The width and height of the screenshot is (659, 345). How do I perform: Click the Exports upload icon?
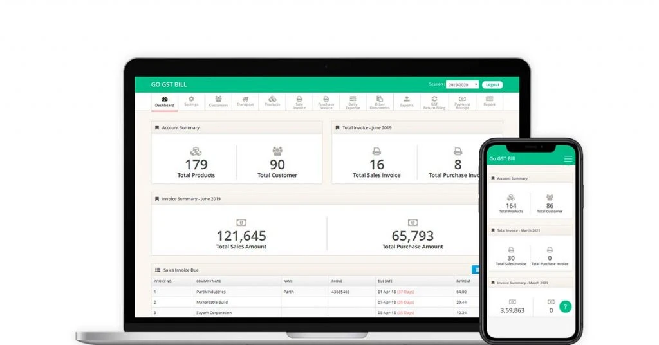[x=407, y=98]
